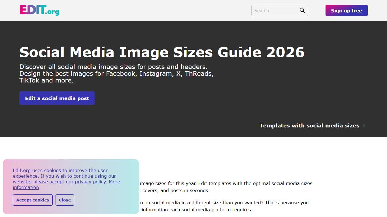Follow 'Templates with social media sizes' link

pos(309,125)
